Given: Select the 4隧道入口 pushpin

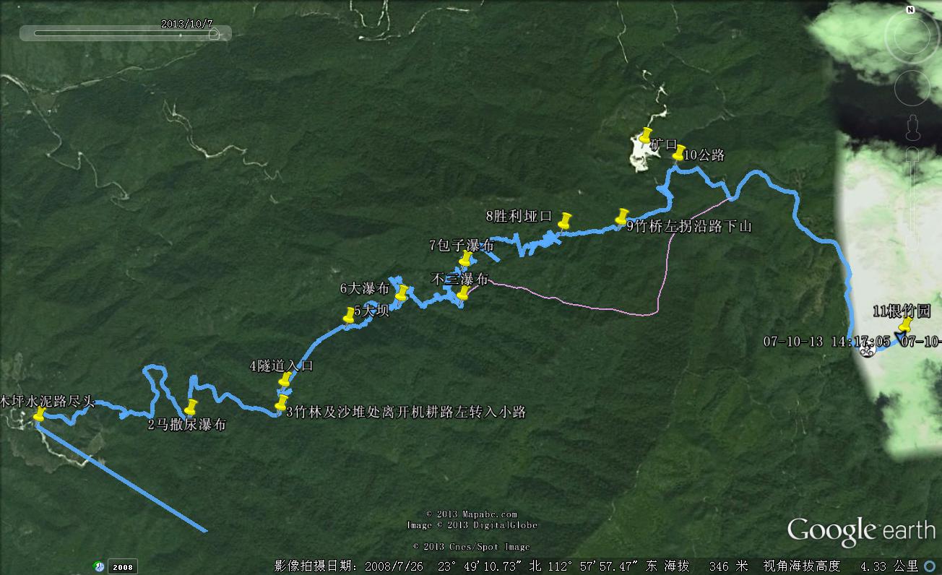Looking at the screenshot, I should (285, 379).
